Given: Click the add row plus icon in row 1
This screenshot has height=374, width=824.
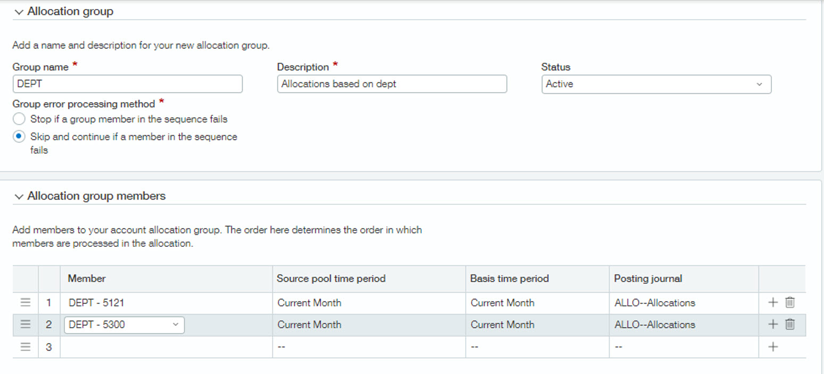Looking at the screenshot, I should (773, 303).
